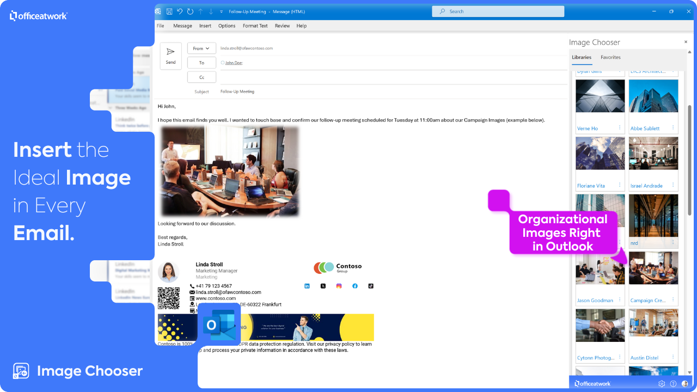Redo the action with the clockwise arrow
The image size is (697, 392).
[x=190, y=11]
